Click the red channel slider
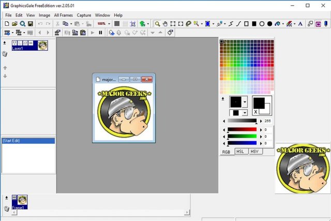331x221 pixels. pos(242,129)
